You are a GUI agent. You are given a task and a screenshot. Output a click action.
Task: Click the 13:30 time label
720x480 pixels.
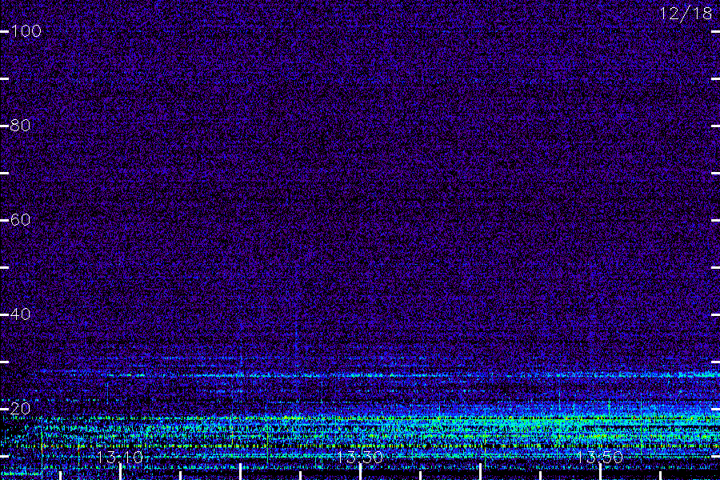(x=360, y=458)
